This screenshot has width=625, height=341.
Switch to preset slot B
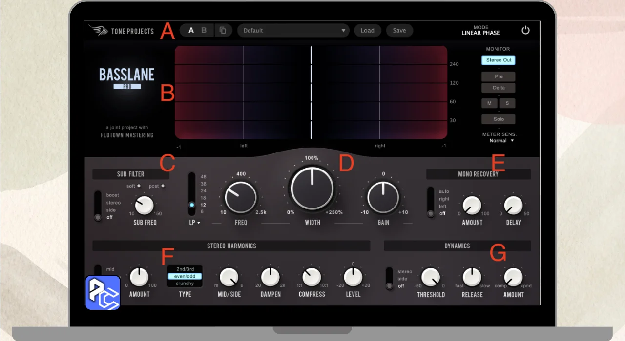[x=204, y=30]
